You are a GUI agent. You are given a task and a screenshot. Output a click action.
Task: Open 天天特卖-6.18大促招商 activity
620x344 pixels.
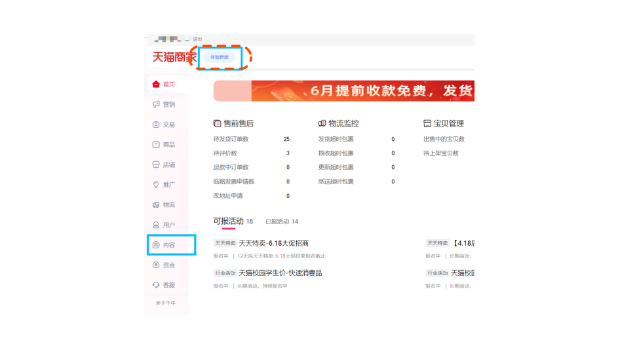point(273,243)
